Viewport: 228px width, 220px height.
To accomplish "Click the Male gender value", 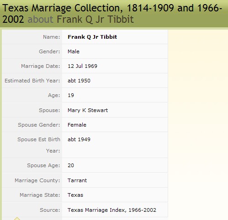I will click(74, 51).
